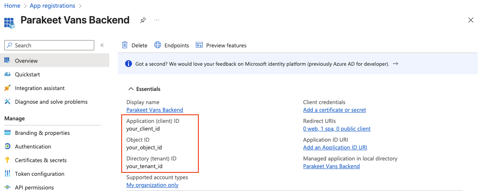Click the Token configuration bars icon

7,174
